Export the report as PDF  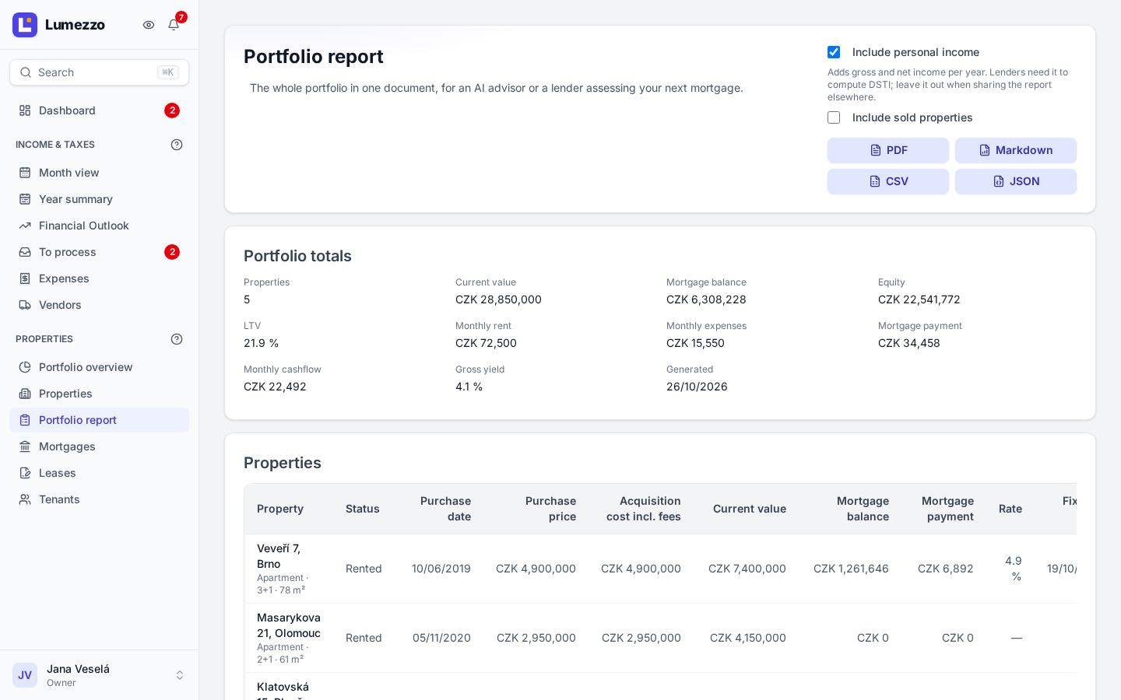click(x=888, y=150)
